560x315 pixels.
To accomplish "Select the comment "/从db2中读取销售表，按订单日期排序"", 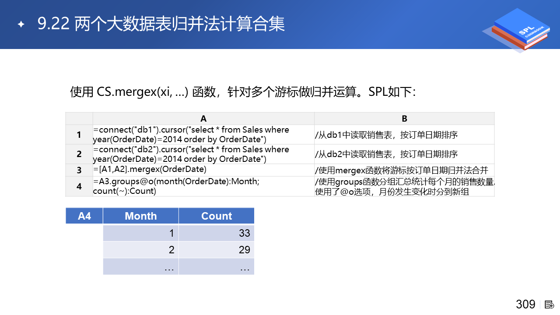I will tap(404, 154).
